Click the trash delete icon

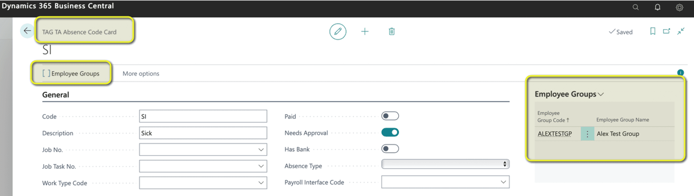[392, 32]
